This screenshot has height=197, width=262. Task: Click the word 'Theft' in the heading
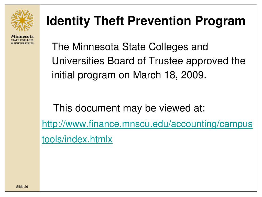coord(109,21)
